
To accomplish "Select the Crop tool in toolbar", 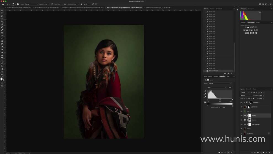I will click(x=2, y=22).
